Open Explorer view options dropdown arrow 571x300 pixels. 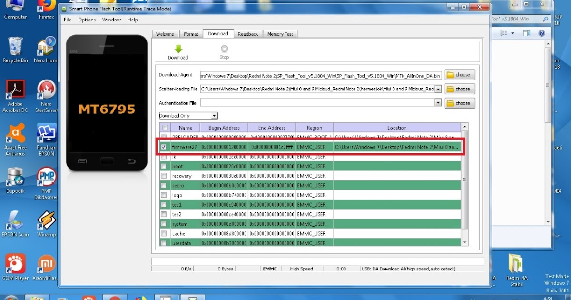[512, 33]
